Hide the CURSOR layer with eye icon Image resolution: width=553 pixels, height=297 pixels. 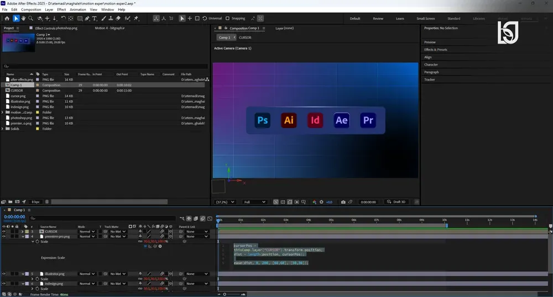4,231
